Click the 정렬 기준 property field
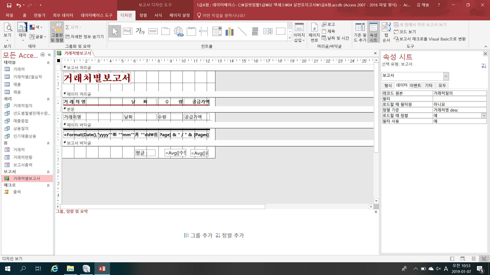This screenshot has width=490, height=275. [x=459, y=110]
